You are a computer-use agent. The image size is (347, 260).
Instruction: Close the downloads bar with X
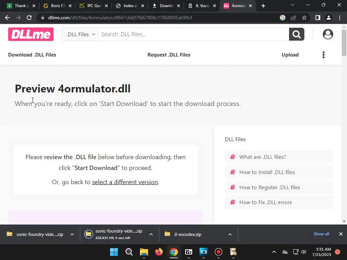pos(341,234)
